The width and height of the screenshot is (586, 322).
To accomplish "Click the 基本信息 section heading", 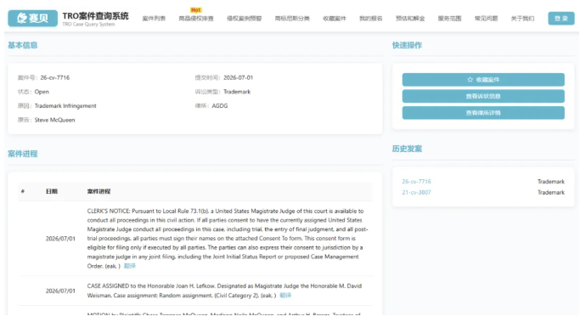I will click(22, 45).
